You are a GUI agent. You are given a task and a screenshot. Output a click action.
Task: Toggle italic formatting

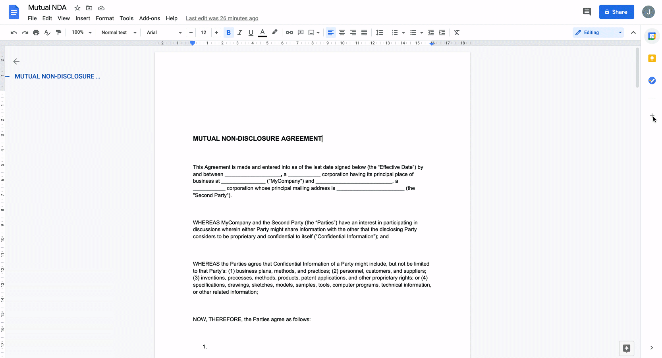coord(239,33)
